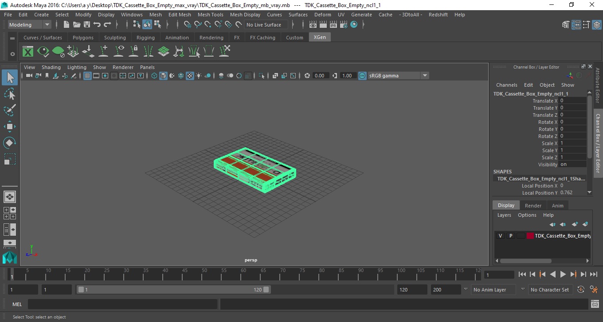
Task: Click the Select Tool arrow in toolbox
Action: 10,77
